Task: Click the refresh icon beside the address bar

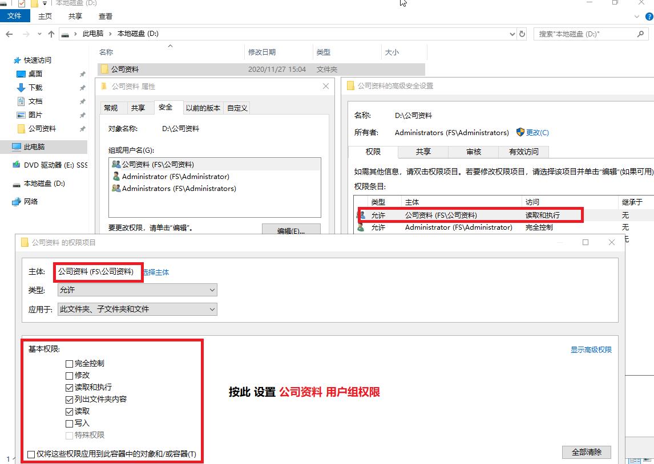Action: pyautogui.click(x=522, y=34)
